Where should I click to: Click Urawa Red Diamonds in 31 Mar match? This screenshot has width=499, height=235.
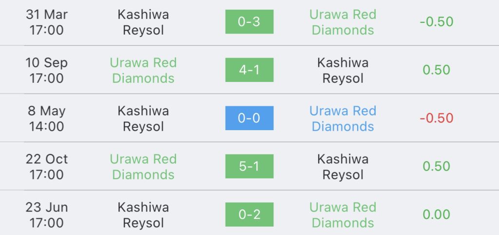[x=343, y=22]
